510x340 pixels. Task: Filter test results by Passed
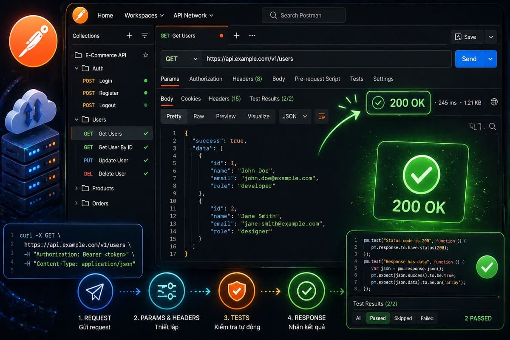click(x=378, y=318)
